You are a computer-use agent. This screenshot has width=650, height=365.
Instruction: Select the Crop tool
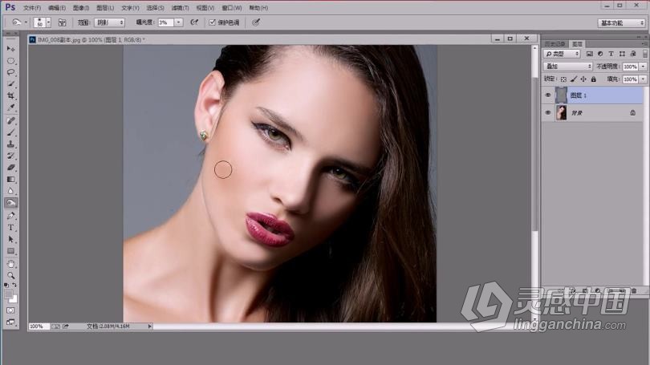[10, 95]
